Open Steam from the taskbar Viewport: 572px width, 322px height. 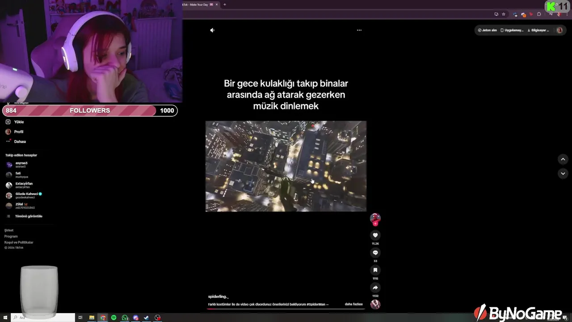click(x=146, y=318)
